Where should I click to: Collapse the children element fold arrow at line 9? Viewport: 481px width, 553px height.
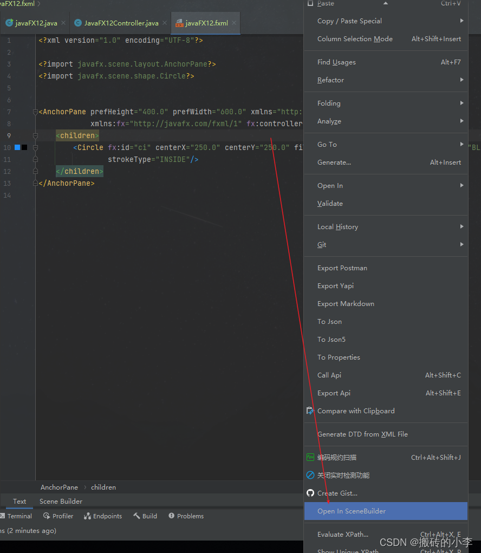[34, 135]
